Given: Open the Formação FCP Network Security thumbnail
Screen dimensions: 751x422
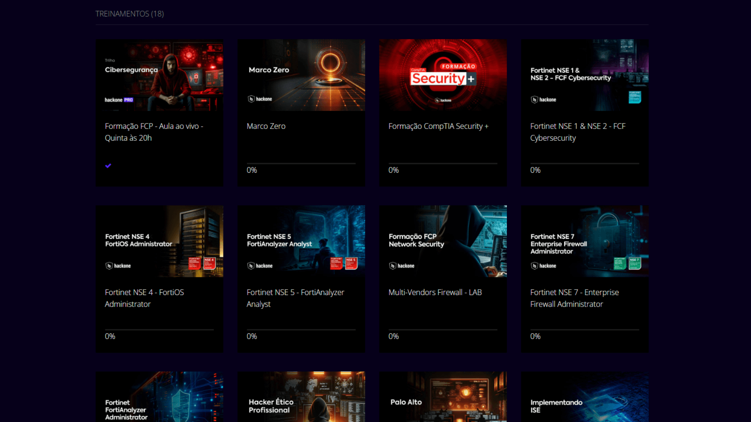Looking at the screenshot, I should (443, 241).
